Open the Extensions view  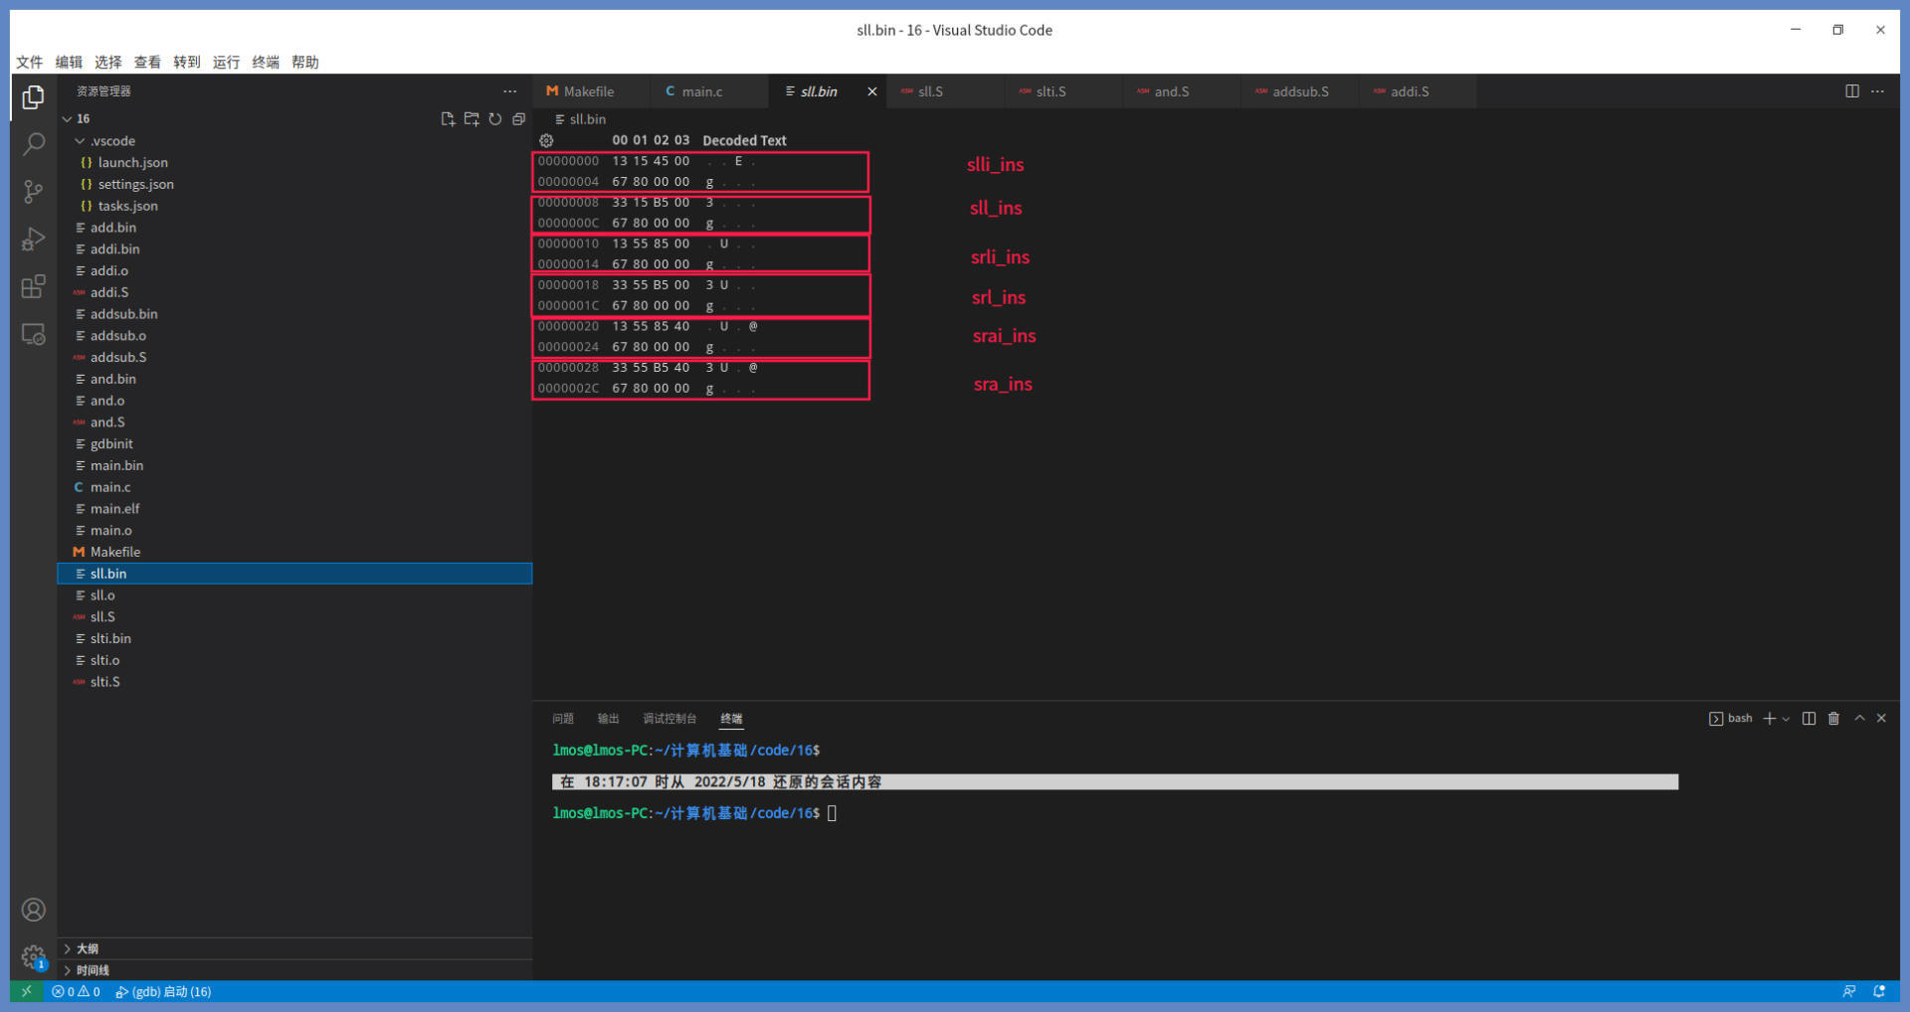34,287
